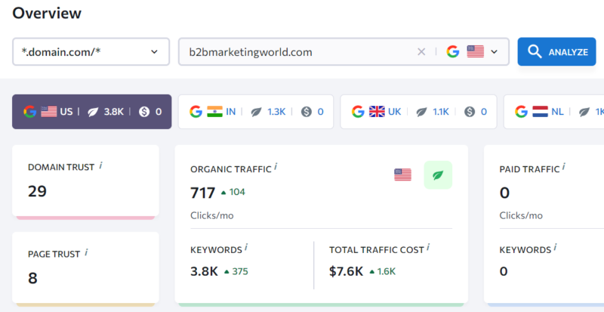
Task: Click the 1.1K value in UK tab
Action: click(441, 112)
